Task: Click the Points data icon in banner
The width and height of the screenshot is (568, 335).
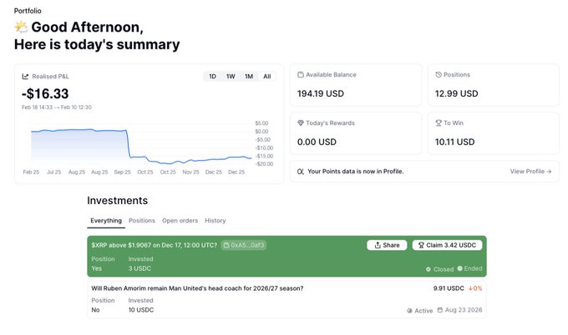Action: (x=301, y=171)
